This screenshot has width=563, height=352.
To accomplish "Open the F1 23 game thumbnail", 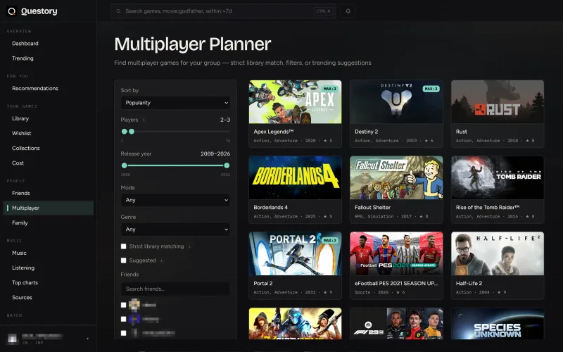I will click(396, 324).
